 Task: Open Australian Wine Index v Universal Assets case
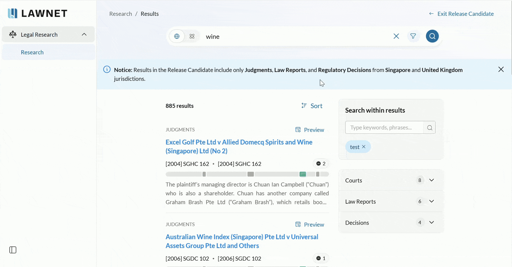[242, 241]
